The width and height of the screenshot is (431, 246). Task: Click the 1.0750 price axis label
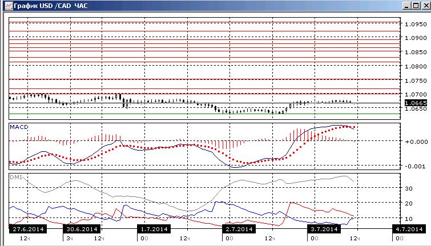pos(416,80)
